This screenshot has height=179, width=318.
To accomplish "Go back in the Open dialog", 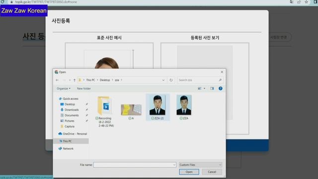I will click(x=57, y=80).
